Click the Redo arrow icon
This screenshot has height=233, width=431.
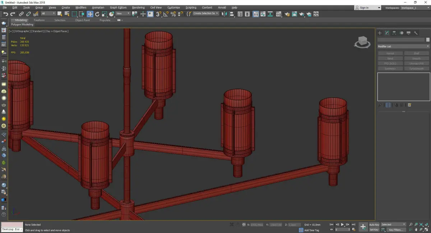point(13,14)
